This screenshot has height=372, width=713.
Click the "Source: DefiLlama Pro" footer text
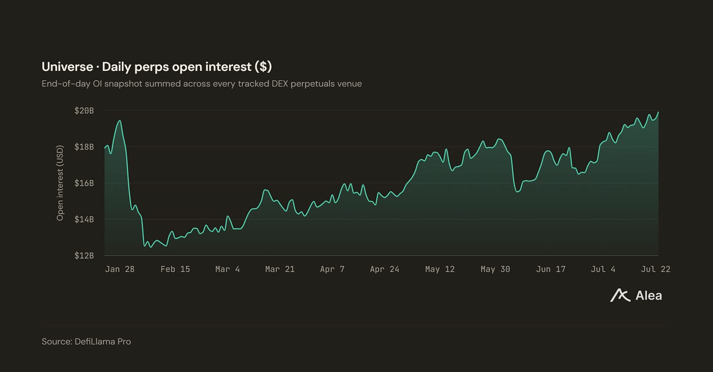(86, 342)
